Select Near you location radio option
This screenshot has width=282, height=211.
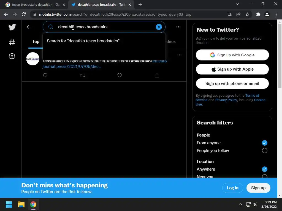[264, 176]
